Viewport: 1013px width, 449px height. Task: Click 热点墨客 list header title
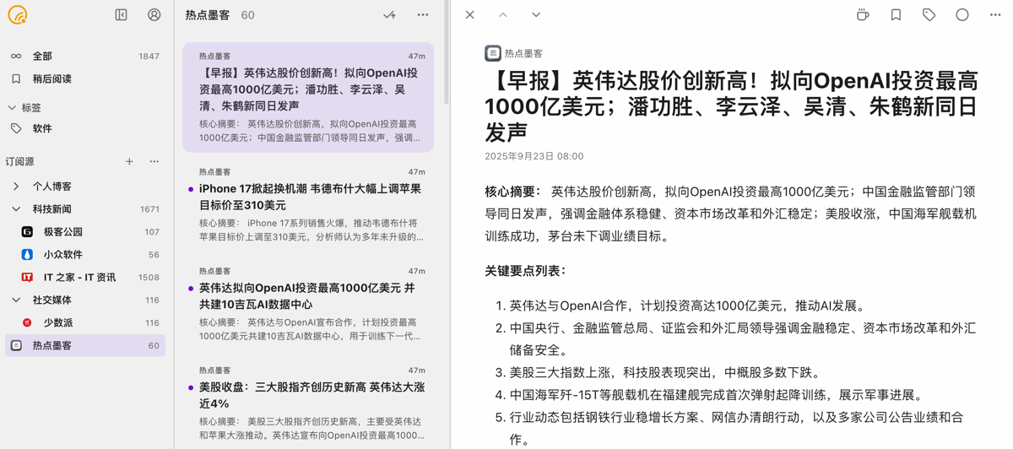[x=208, y=15]
